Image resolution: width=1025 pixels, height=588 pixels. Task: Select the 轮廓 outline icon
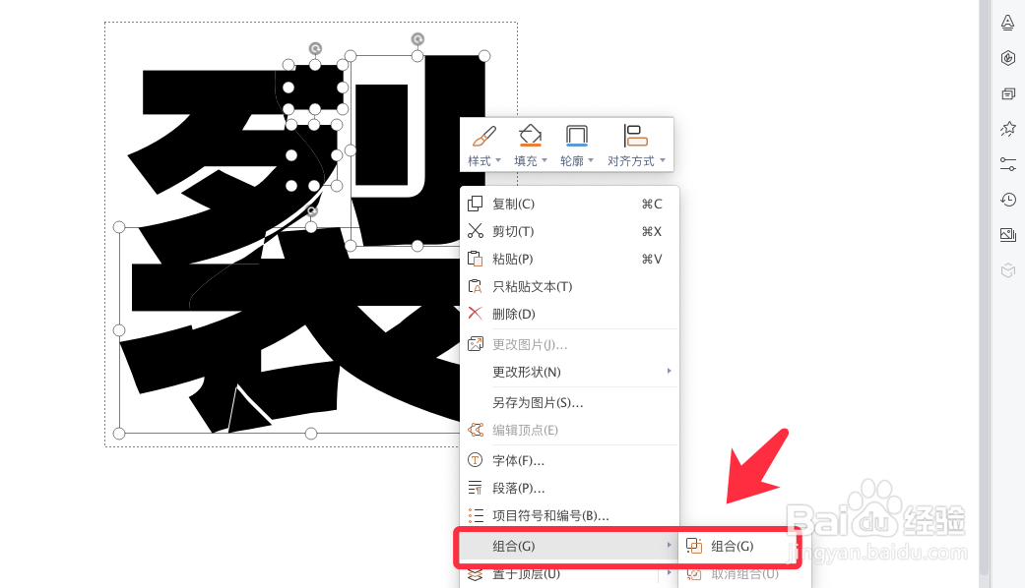(577, 136)
